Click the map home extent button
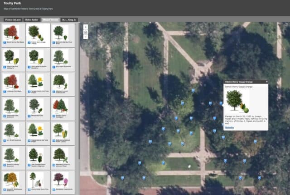The height and width of the screenshot is (195, 290). (x=86, y=32)
